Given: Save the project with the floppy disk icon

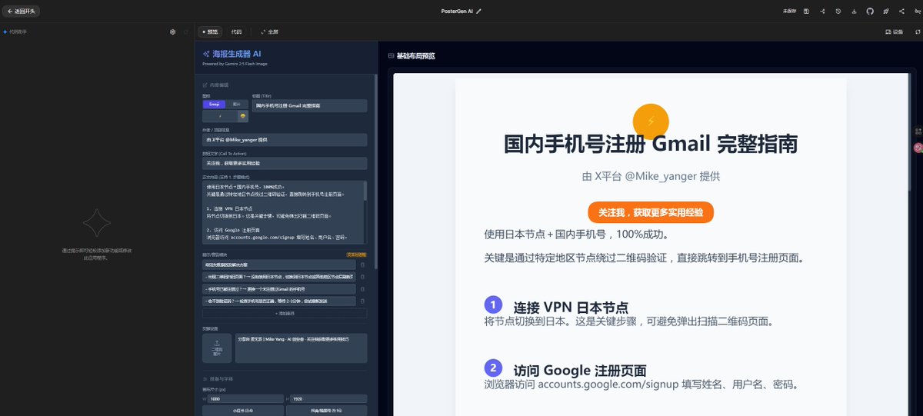Looking at the screenshot, I should point(806,12).
